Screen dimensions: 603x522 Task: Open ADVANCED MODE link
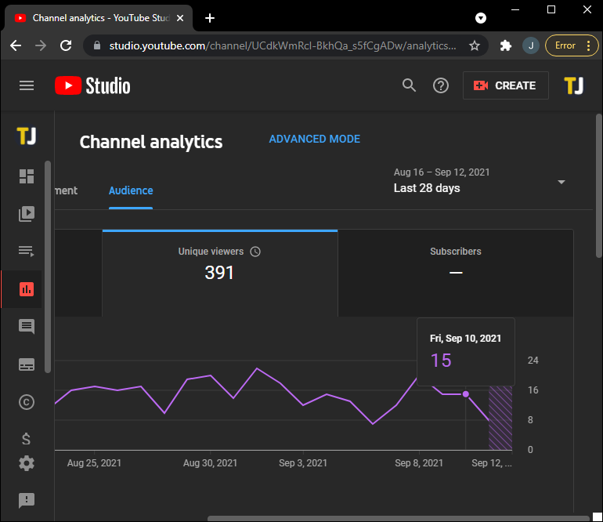(x=314, y=139)
